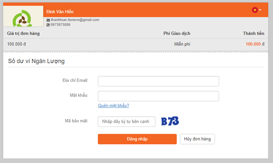Image resolution: width=273 pixels, height=163 pixels.
Task: Select the Mật khẩu label
Action: 79,95
